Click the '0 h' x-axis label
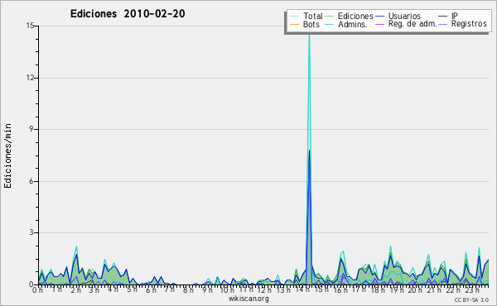Screen dimensions: 497x306 pyautogui.click(x=37, y=290)
